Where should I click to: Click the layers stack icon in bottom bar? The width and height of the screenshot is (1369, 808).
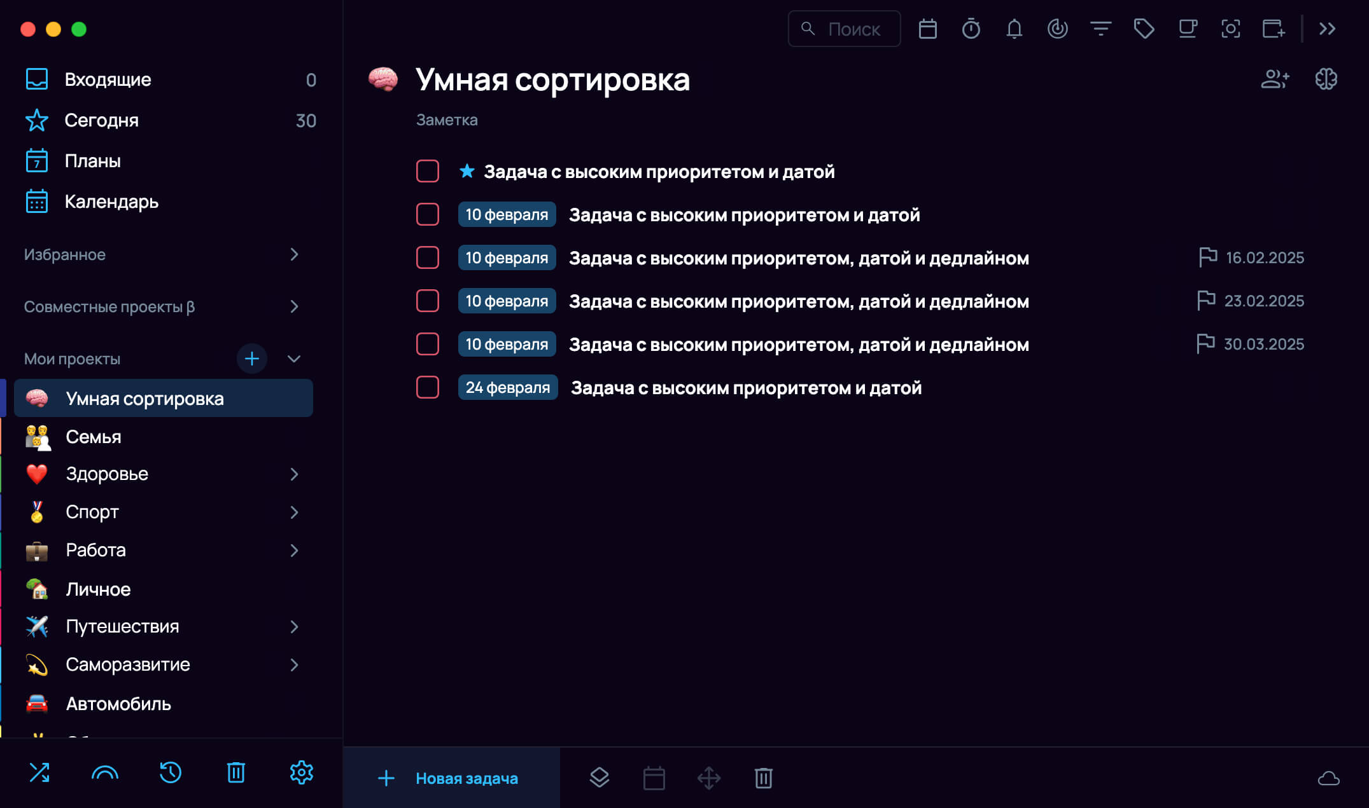pos(600,777)
